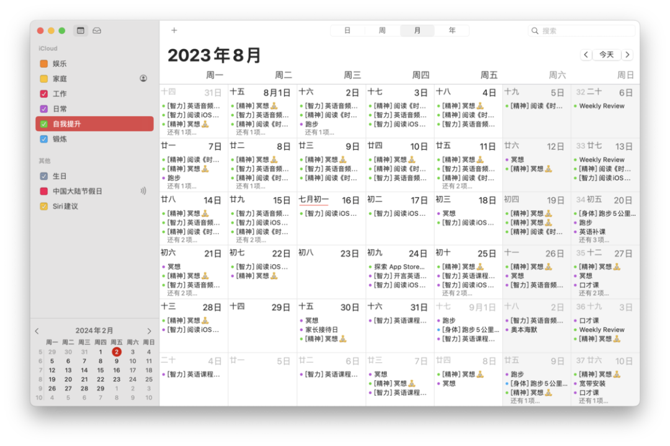Click the 今天 button

tap(606, 55)
